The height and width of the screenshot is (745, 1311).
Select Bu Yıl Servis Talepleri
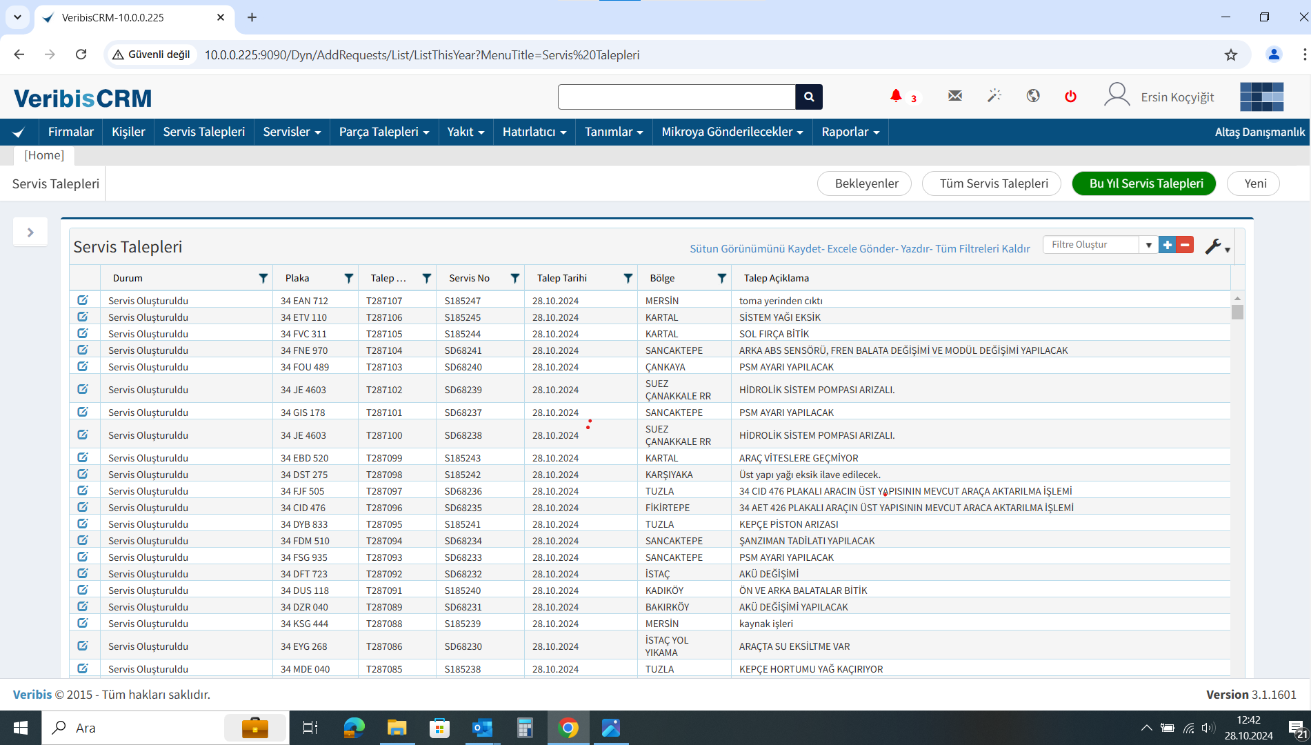[x=1145, y=183]
